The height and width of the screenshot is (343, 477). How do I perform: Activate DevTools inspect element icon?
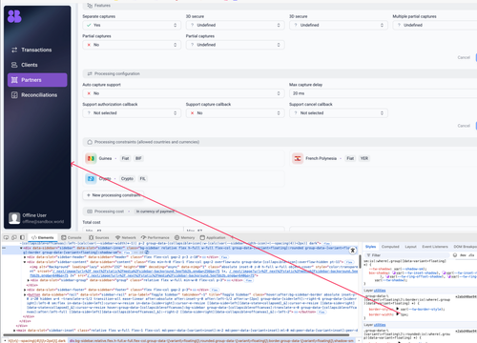click(6, 237)
